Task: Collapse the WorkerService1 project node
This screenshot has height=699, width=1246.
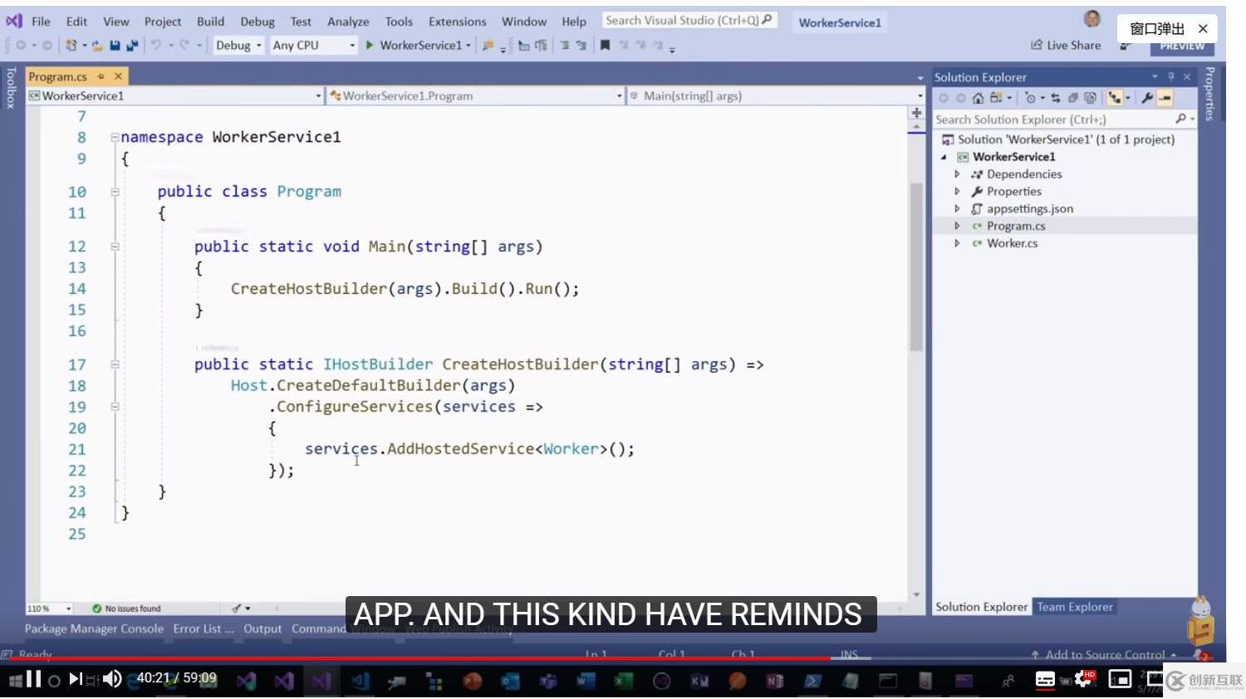Action: [x=944, y=157]
